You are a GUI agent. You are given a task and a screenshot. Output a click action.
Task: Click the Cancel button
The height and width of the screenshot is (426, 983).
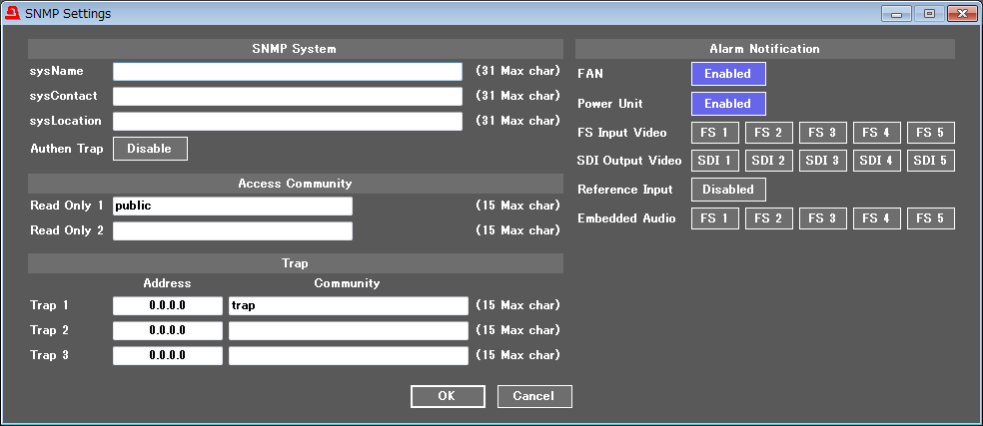pos(534,396)
